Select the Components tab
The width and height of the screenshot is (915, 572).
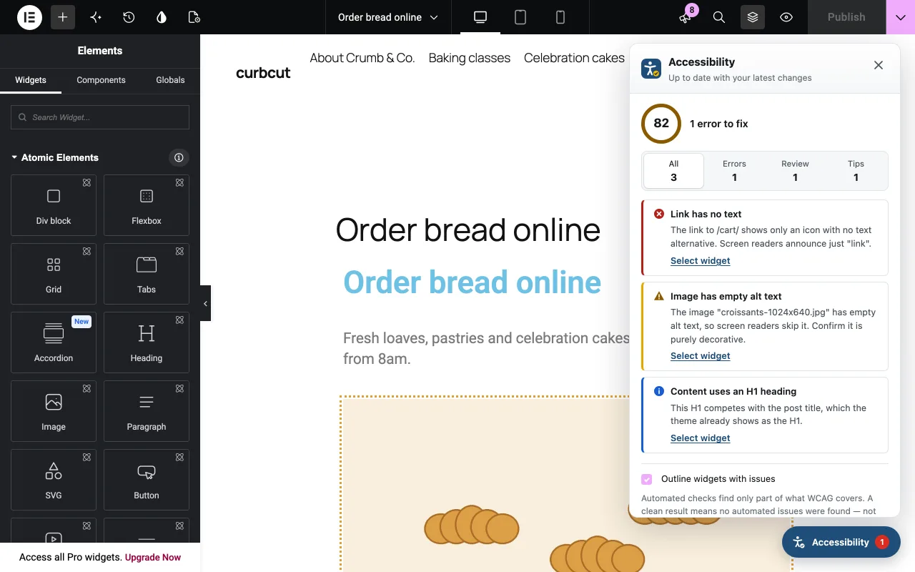pyautogui.click(x=101, y=80)
